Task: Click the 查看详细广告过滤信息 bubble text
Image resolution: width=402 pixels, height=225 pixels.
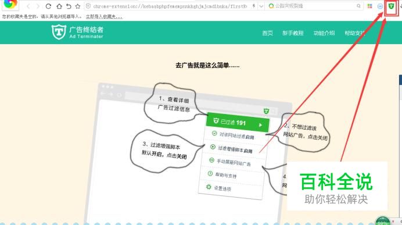Action: (x=174, y=104)
